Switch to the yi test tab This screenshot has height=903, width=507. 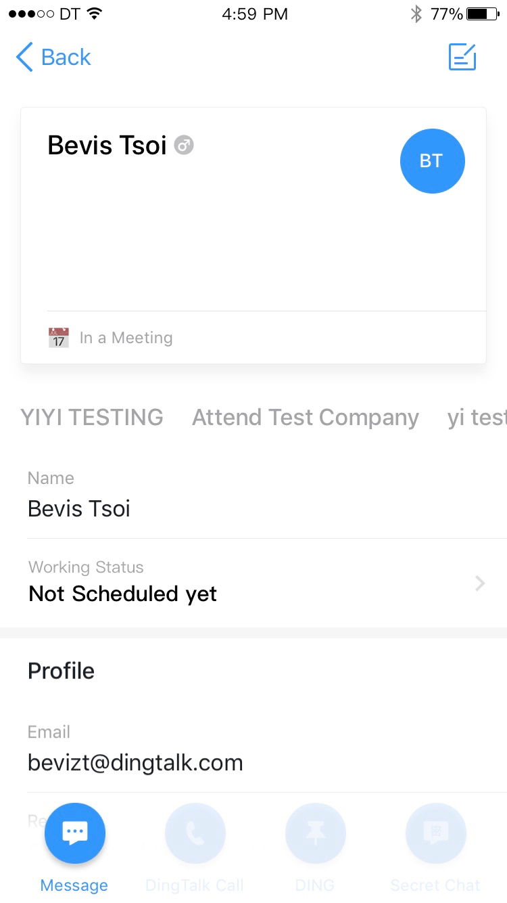click(477, 418)
